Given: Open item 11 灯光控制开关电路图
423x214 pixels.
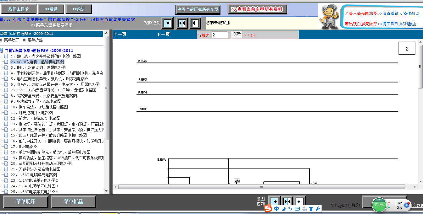Looking at the screenshot, I should 31,113.
